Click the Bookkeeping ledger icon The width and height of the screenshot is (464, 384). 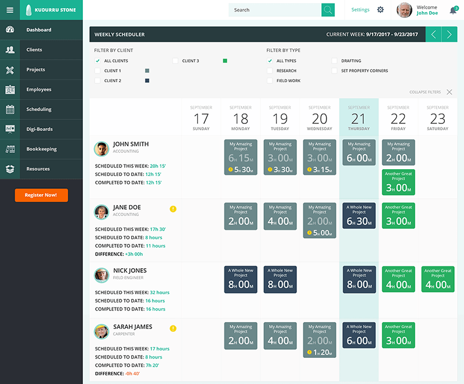pyautogui.click(x=10, y=149)
